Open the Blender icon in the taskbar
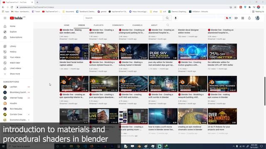The image size is (266, 149). point(139,146)
